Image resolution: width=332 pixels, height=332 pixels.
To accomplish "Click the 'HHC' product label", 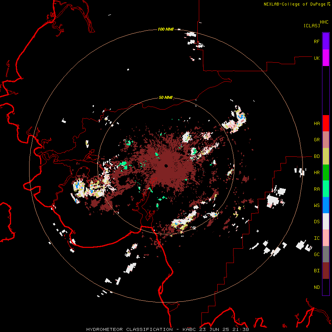I will coord(324,22).
